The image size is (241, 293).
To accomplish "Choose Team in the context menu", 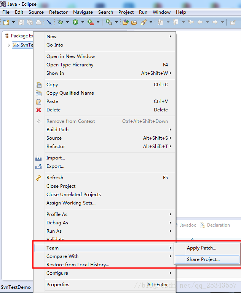I will [x=104, y=248].
